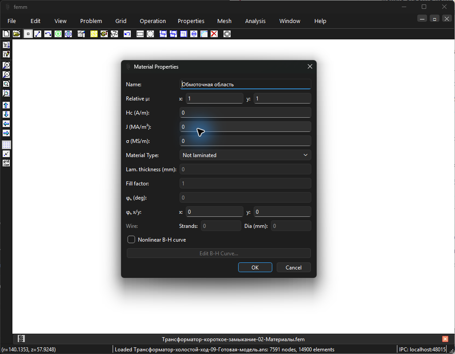This screenshot has height=354, width=455.
Task: Cancel the Material Properties dialog
Action: [x=294, y=267]
